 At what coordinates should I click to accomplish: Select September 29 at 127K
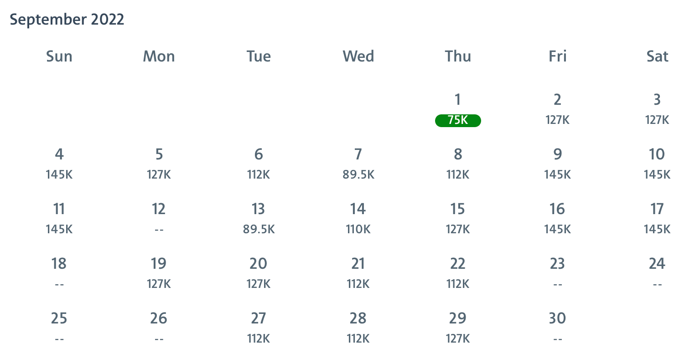pyautogui.click(x=457, y=328)
